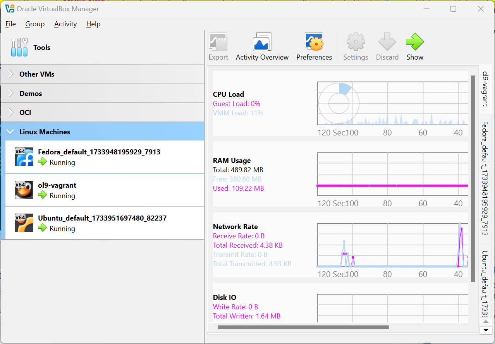Click the Discard down-arrow icon
Viewport: 495px width, 344px height.
387,42
